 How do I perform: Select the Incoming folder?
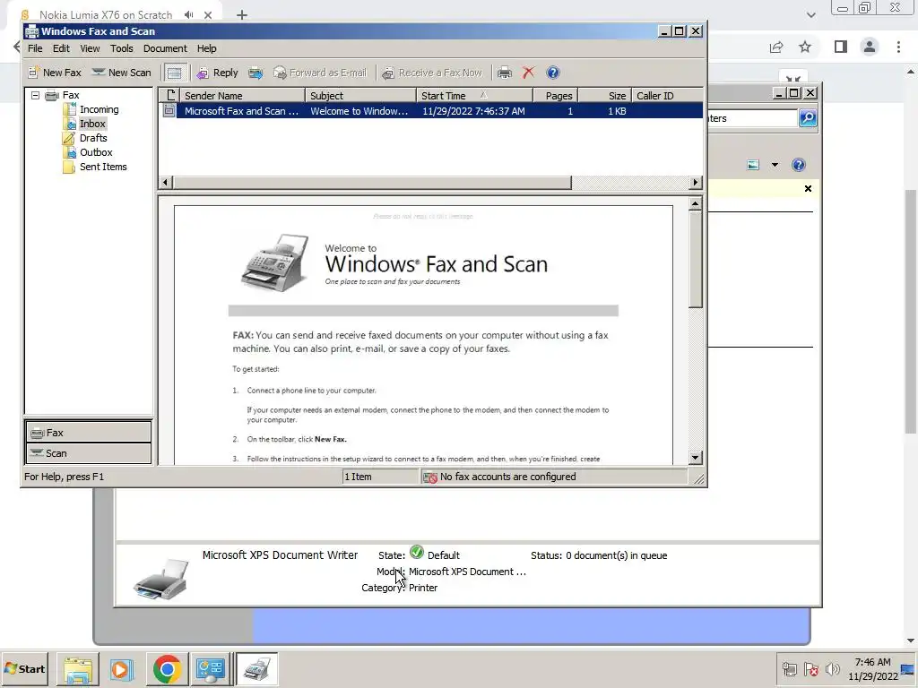click(99, 109)
